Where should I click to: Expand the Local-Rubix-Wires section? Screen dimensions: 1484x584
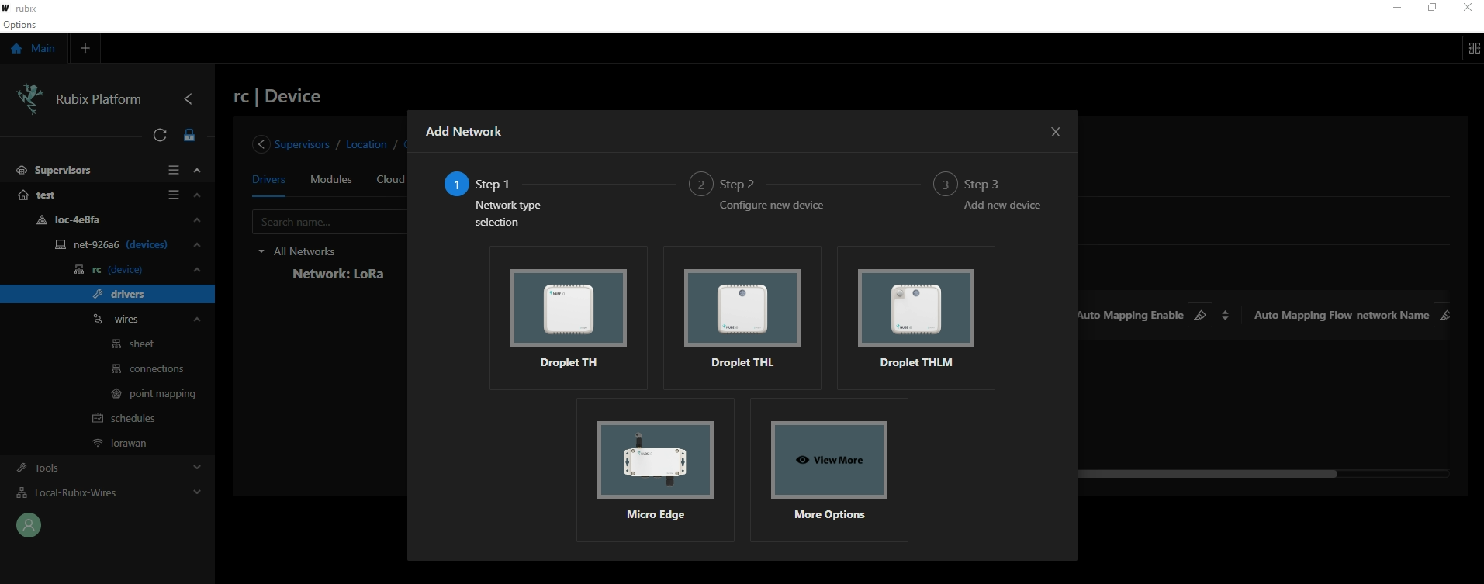(x=197, y=492)
